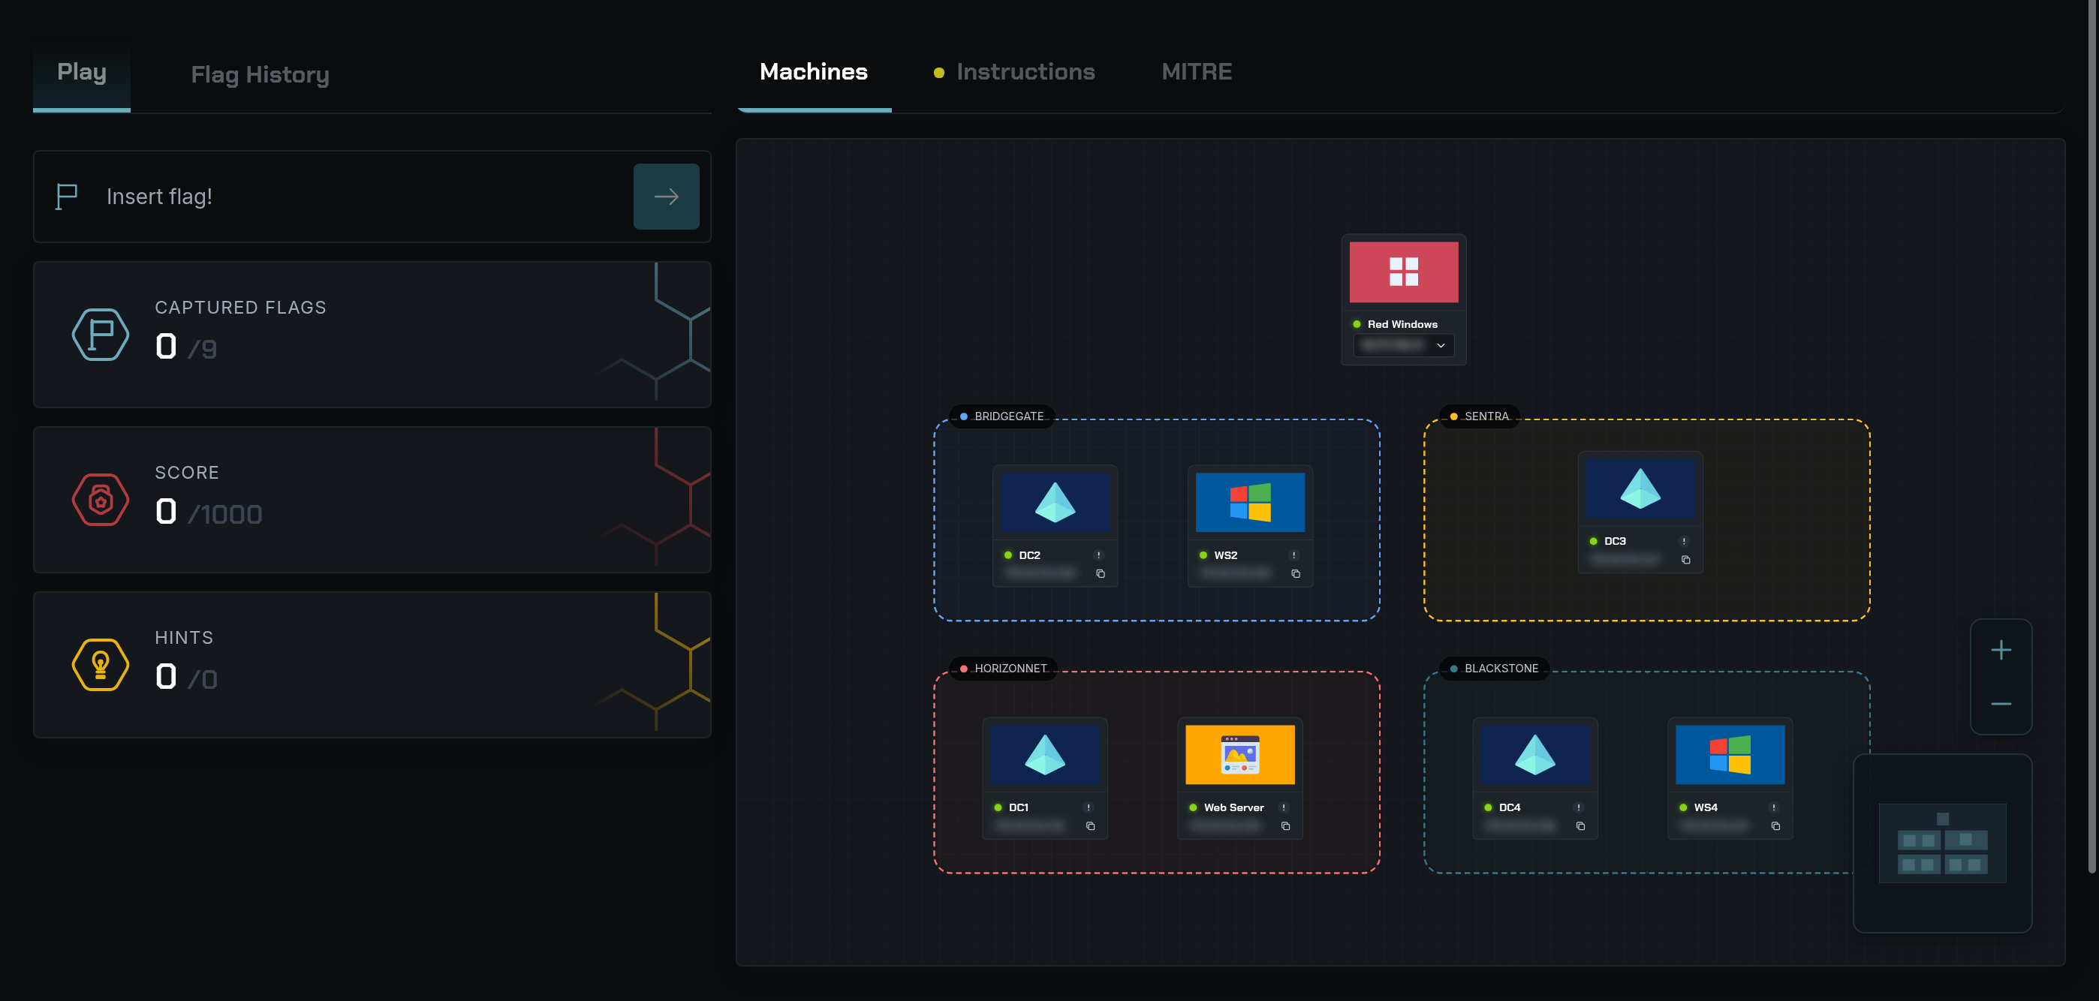Image resolution: width=2099 pixels, height=1001 pixels.
Task: Select the DC3 machine icon
Action: click(x=1640, y=488)
